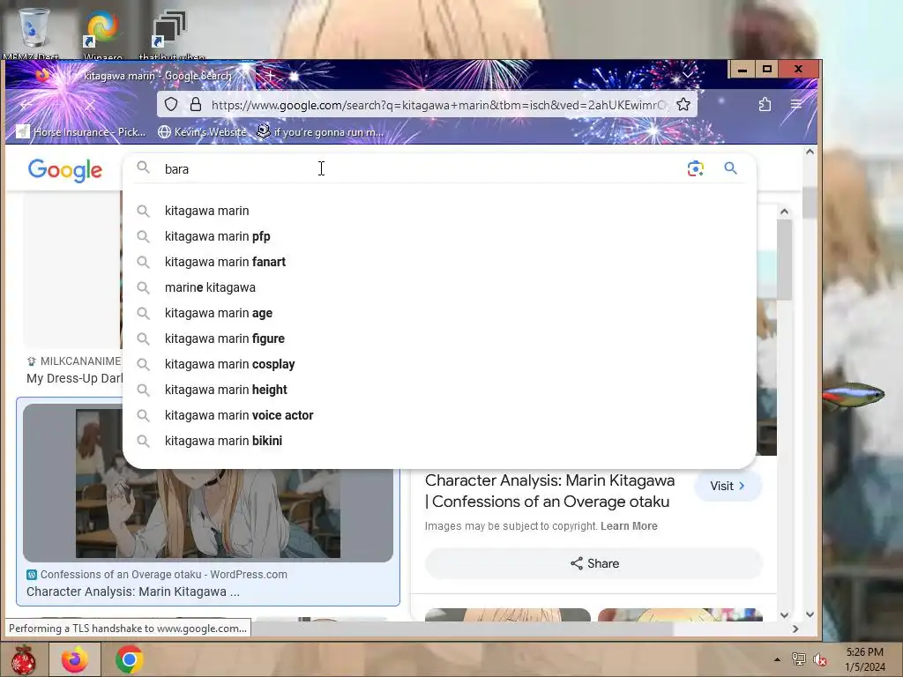Click the share icon in the Share button
903x677 pixels.
tap(577, 563)
